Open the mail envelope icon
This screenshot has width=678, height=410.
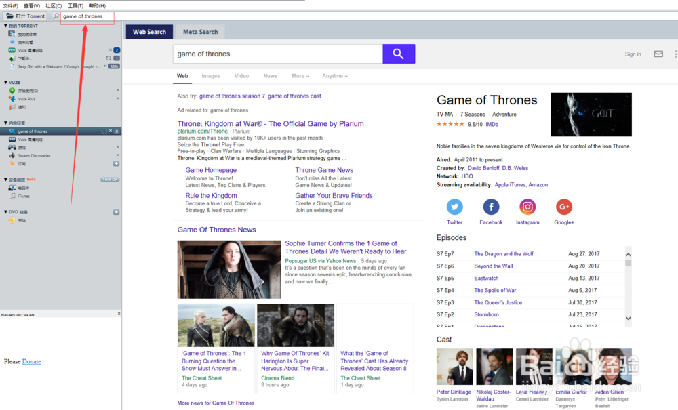[x=658, y=54]
